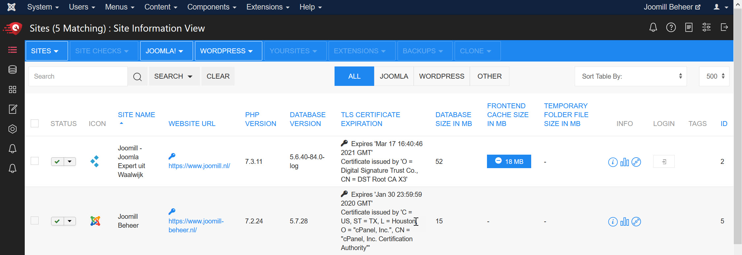
Task: Open the dashboard grid icon in sidebar
Action: pyautogui.click(x=13, y=89)
